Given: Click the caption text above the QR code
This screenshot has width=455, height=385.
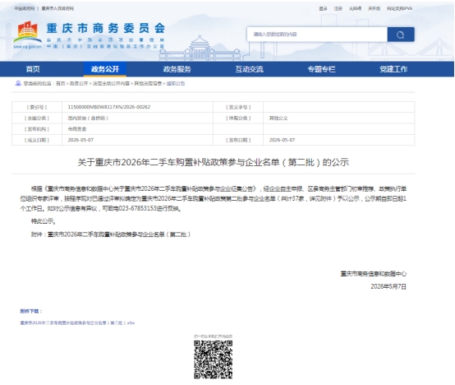Looking at the screenshot, I should point(213,336).
